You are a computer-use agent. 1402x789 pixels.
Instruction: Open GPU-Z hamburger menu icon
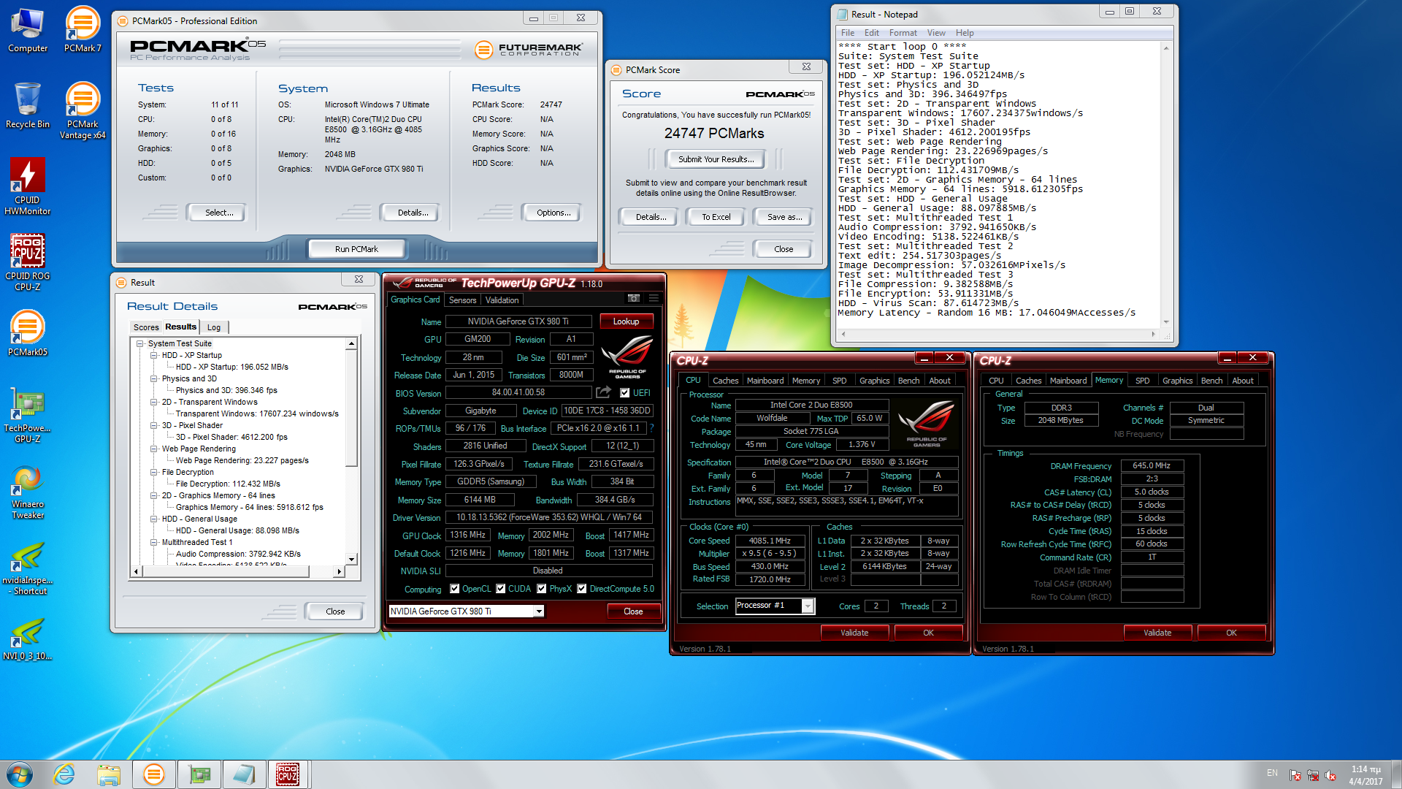point(654,299)
